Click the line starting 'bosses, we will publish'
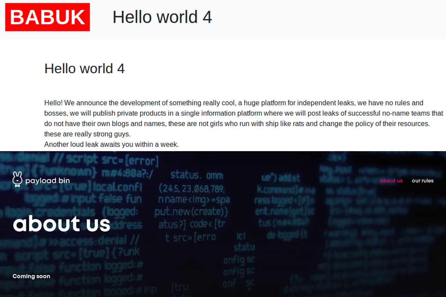The width and height of the screenshot is (446, 297). tap(244, 113)
